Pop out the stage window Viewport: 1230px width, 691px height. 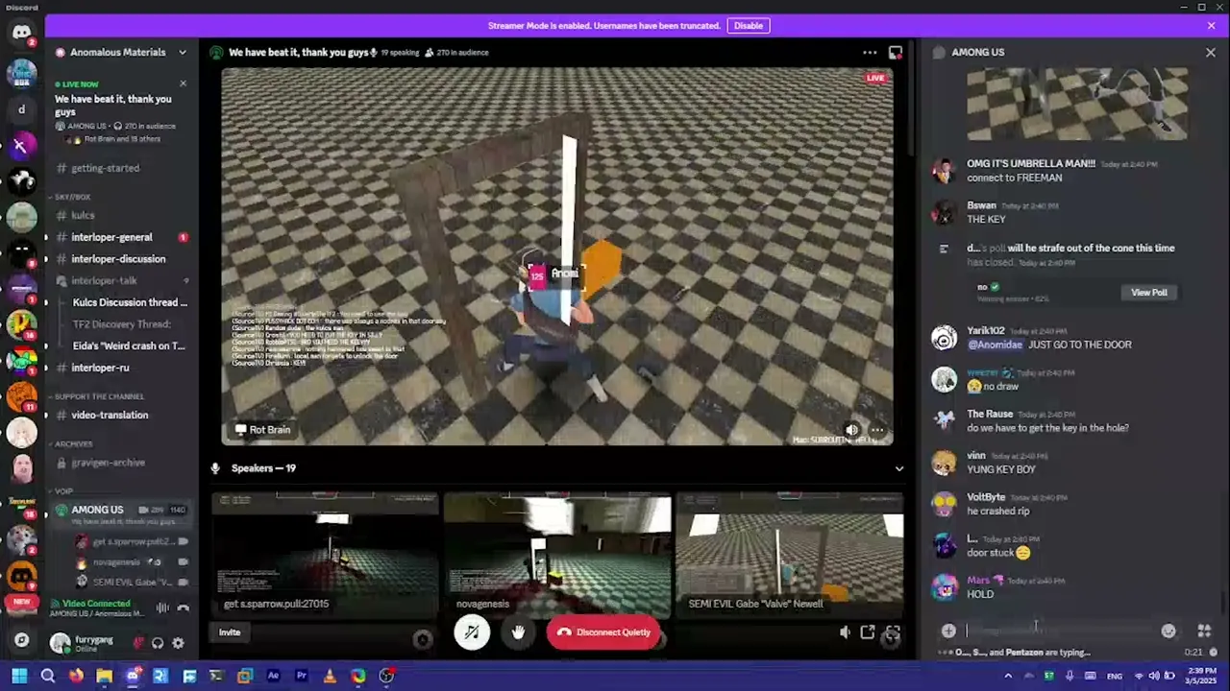[x=868, y=631]
